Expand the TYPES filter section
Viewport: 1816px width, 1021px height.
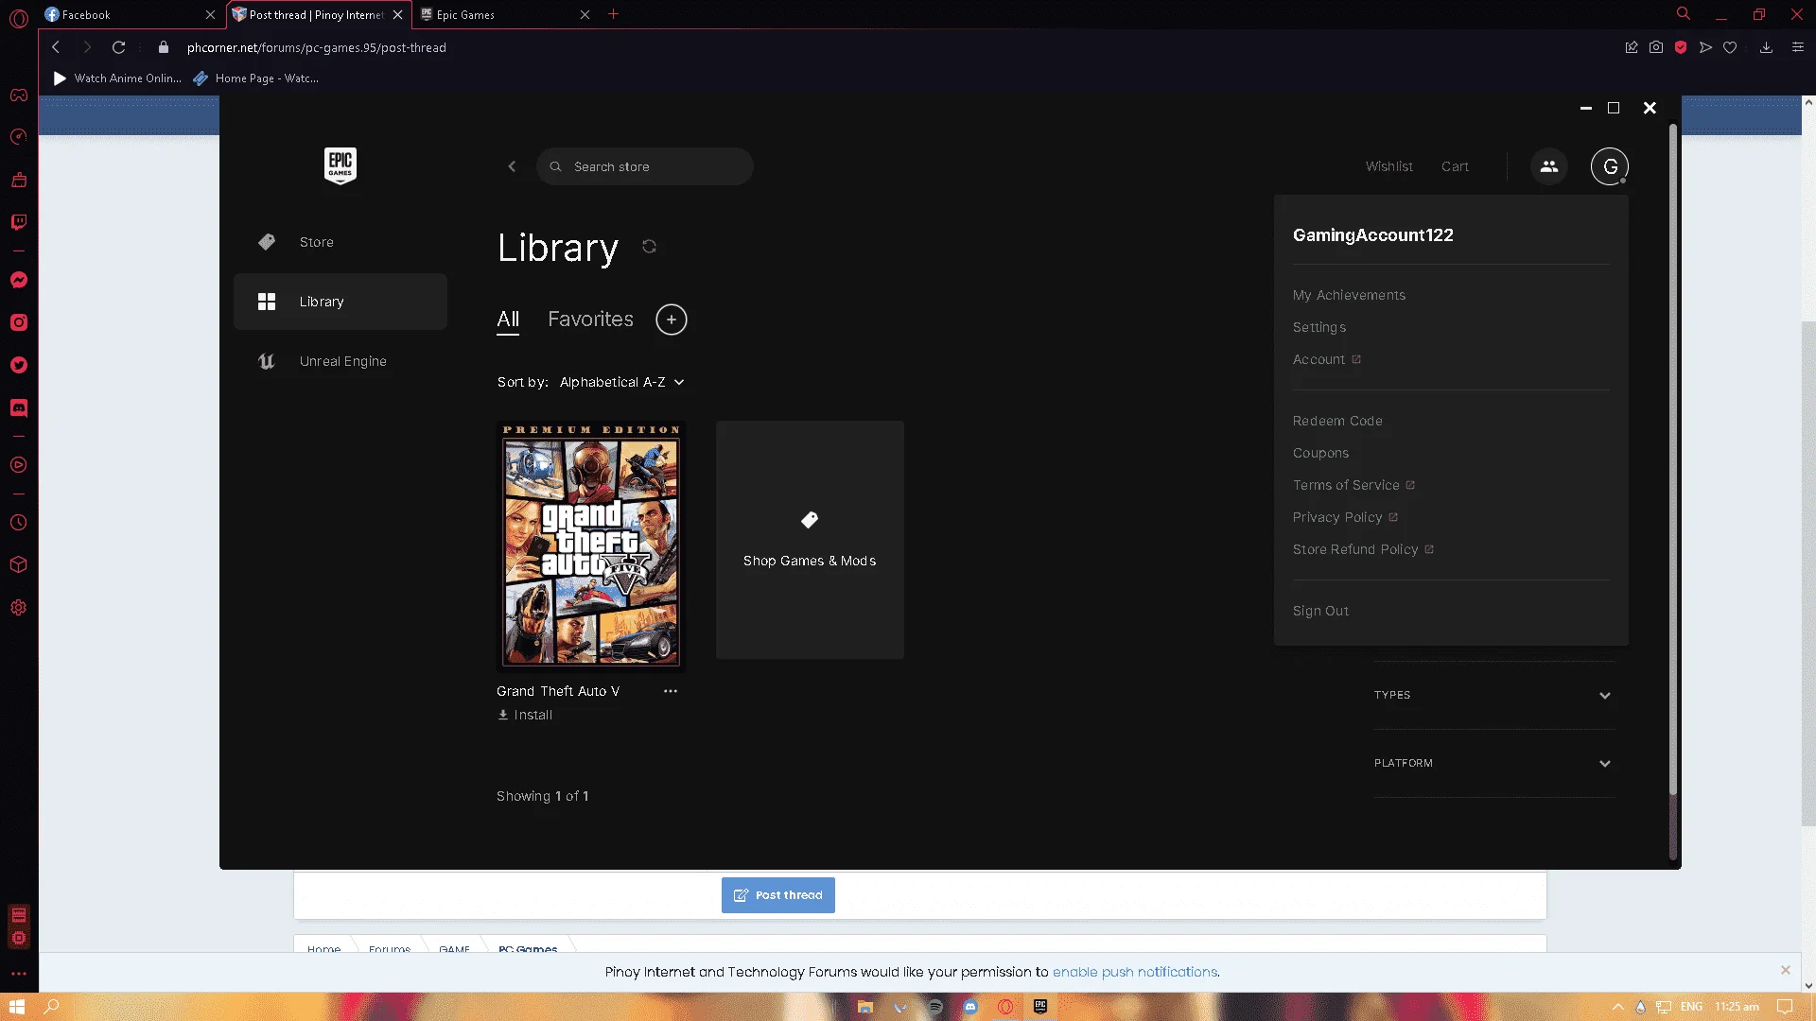pos(1493,695)
